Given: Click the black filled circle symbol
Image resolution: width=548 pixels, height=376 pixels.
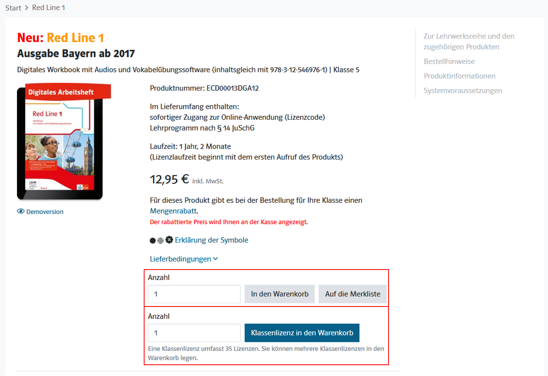Looking at the screenshot, I should (x=153, y=241).
